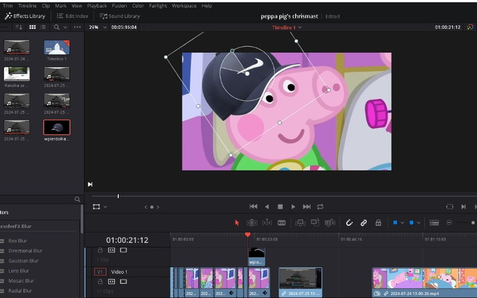Play the timeline forward
477x298 pixels.
(x=293, y=207)
